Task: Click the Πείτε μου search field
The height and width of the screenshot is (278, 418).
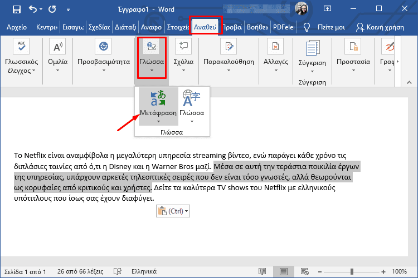Action: (331, 27)
